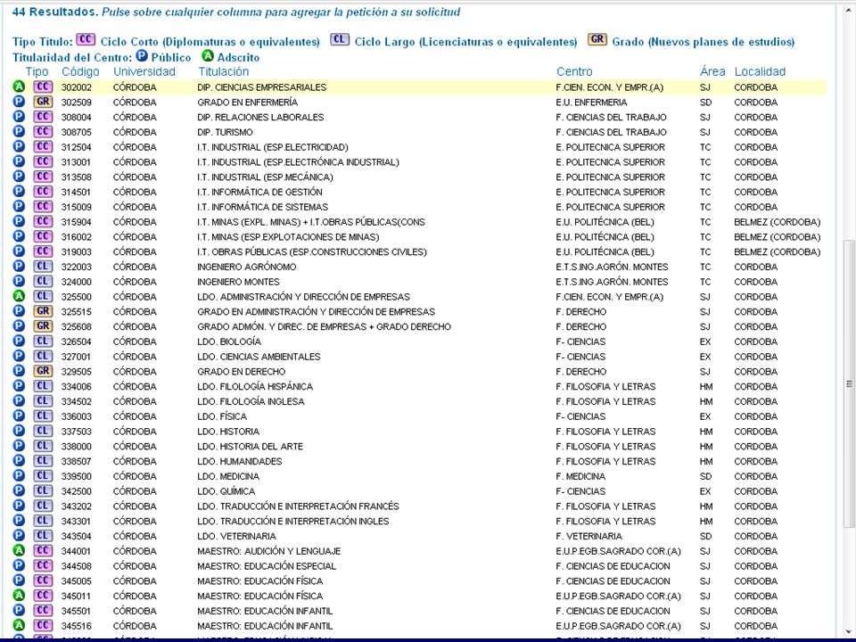856x642 pixels.
Task: Click the blue P icon in row 302509
Action: click(19, 102)
